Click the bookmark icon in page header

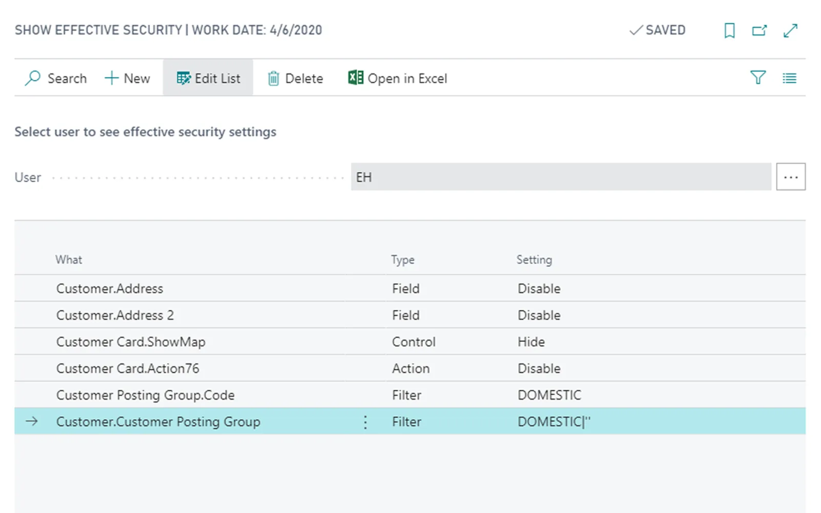click(x=729, y=31)
